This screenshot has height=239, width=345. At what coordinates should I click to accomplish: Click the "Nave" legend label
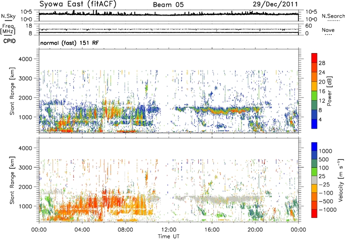tap(328, 30)
